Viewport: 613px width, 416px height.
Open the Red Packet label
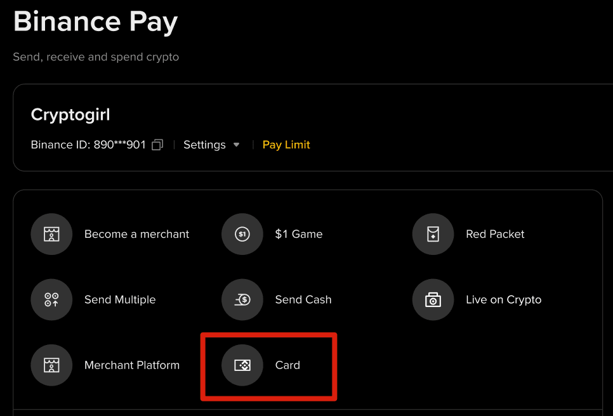coord(495,234)
